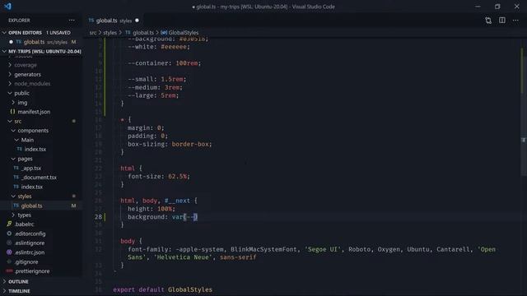The height and width of the screenshot is (296, 527).
Task: Click the '--container: 100rem;' line
Action: 165,63
